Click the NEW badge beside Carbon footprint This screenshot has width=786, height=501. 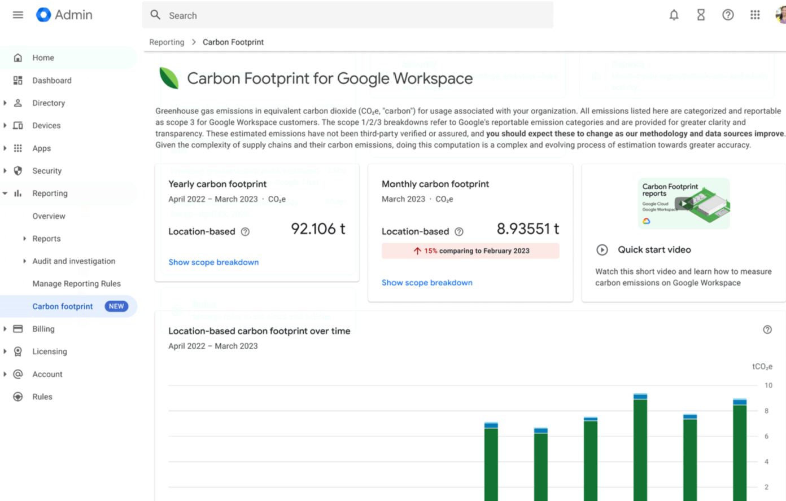tap(116, 306)
